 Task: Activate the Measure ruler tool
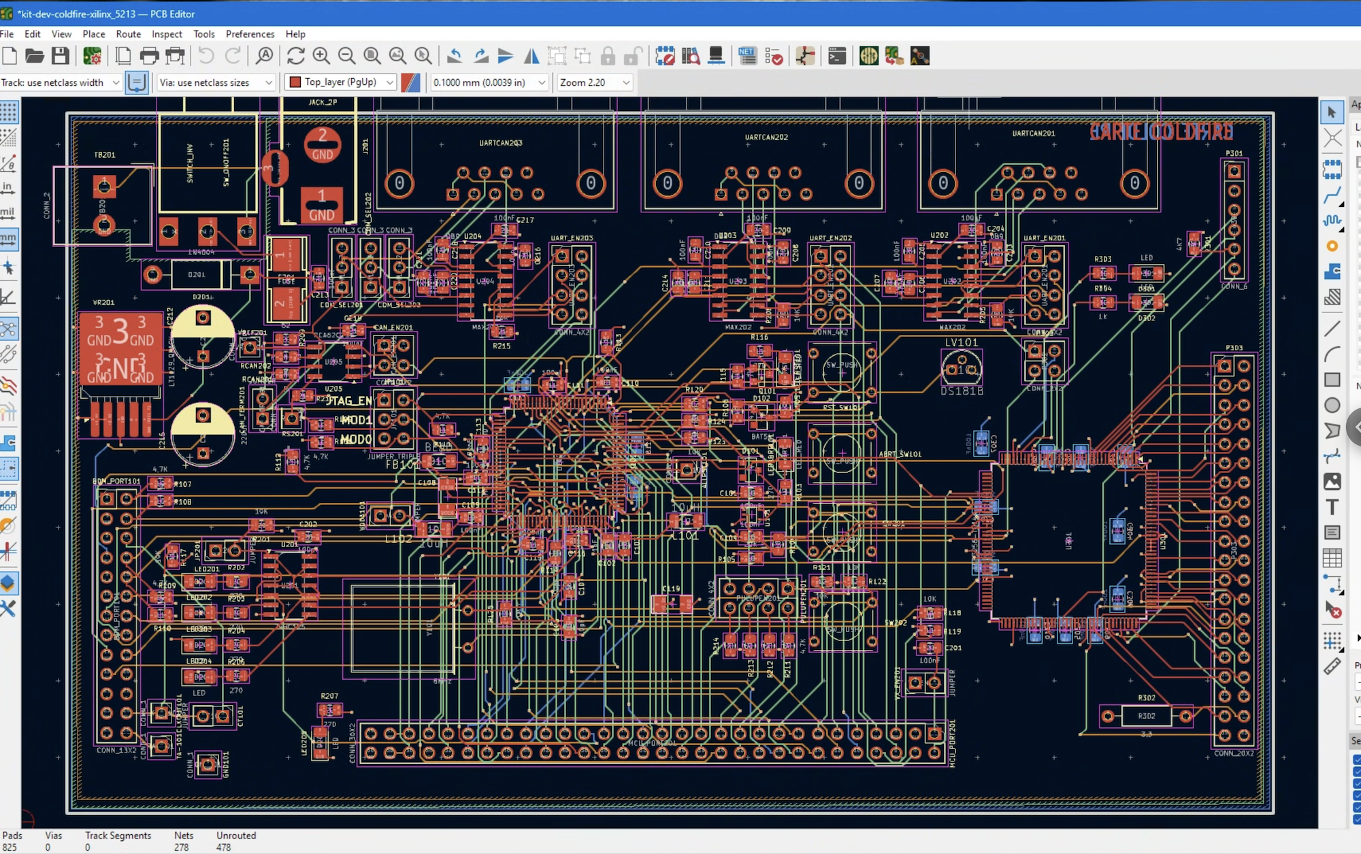click(x=1332, y=667)
